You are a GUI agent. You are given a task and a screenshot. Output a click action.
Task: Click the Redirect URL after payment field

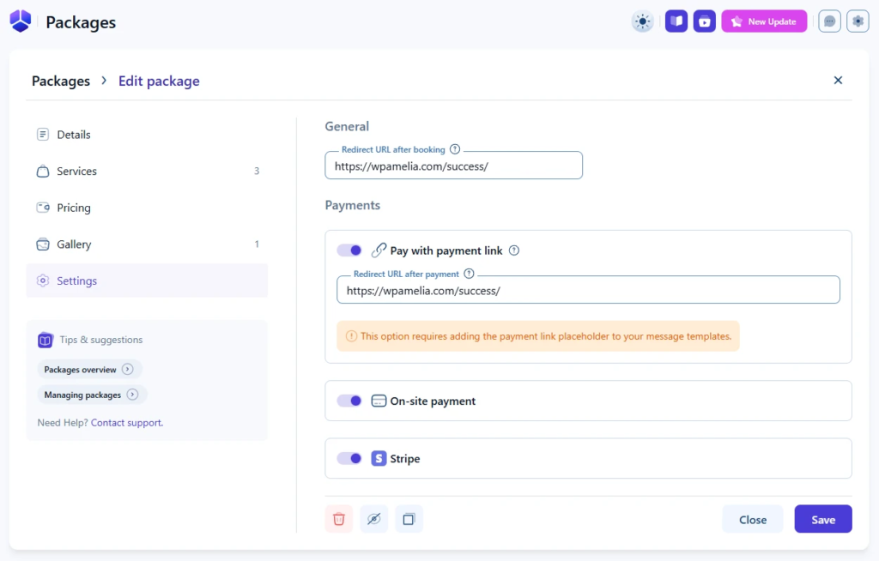pyautogui.click(x=588, y=291)
